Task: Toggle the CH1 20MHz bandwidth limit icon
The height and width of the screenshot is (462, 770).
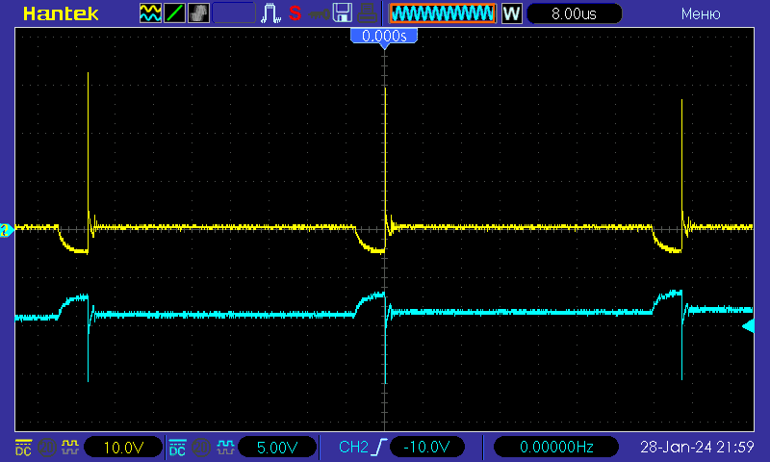Action: click(46, 448)
